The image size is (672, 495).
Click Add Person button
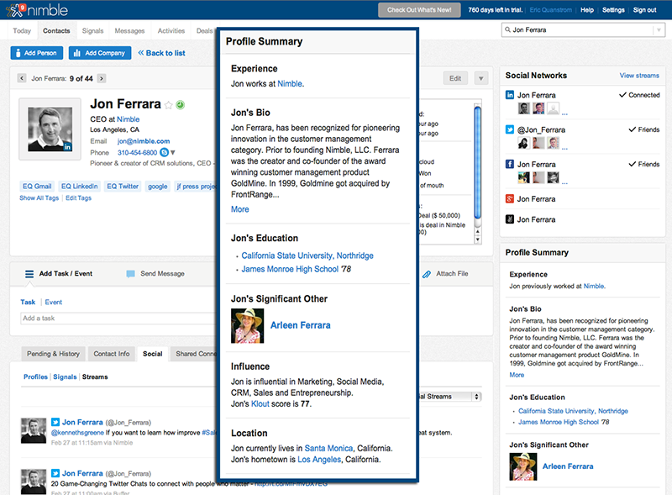[x=37, y=53]
